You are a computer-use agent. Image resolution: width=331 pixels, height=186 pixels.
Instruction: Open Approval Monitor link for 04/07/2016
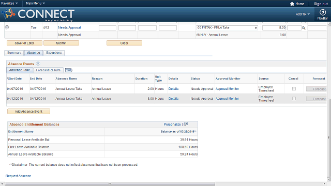[227, 89]
